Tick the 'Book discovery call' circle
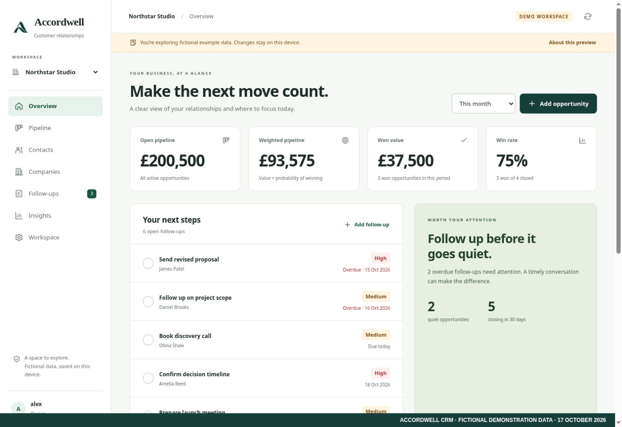The height and width of the screenshot is (427, 622). click(148, 340)
